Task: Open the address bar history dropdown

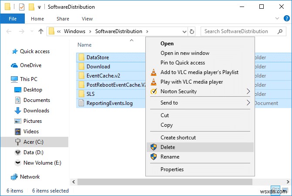Action: click(184, 31)
